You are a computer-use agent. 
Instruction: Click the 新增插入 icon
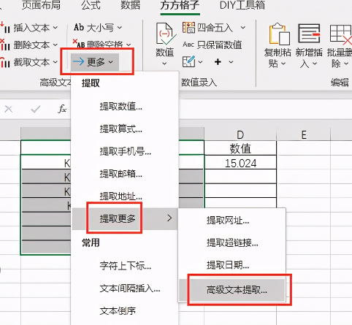[x=309, y=34]
